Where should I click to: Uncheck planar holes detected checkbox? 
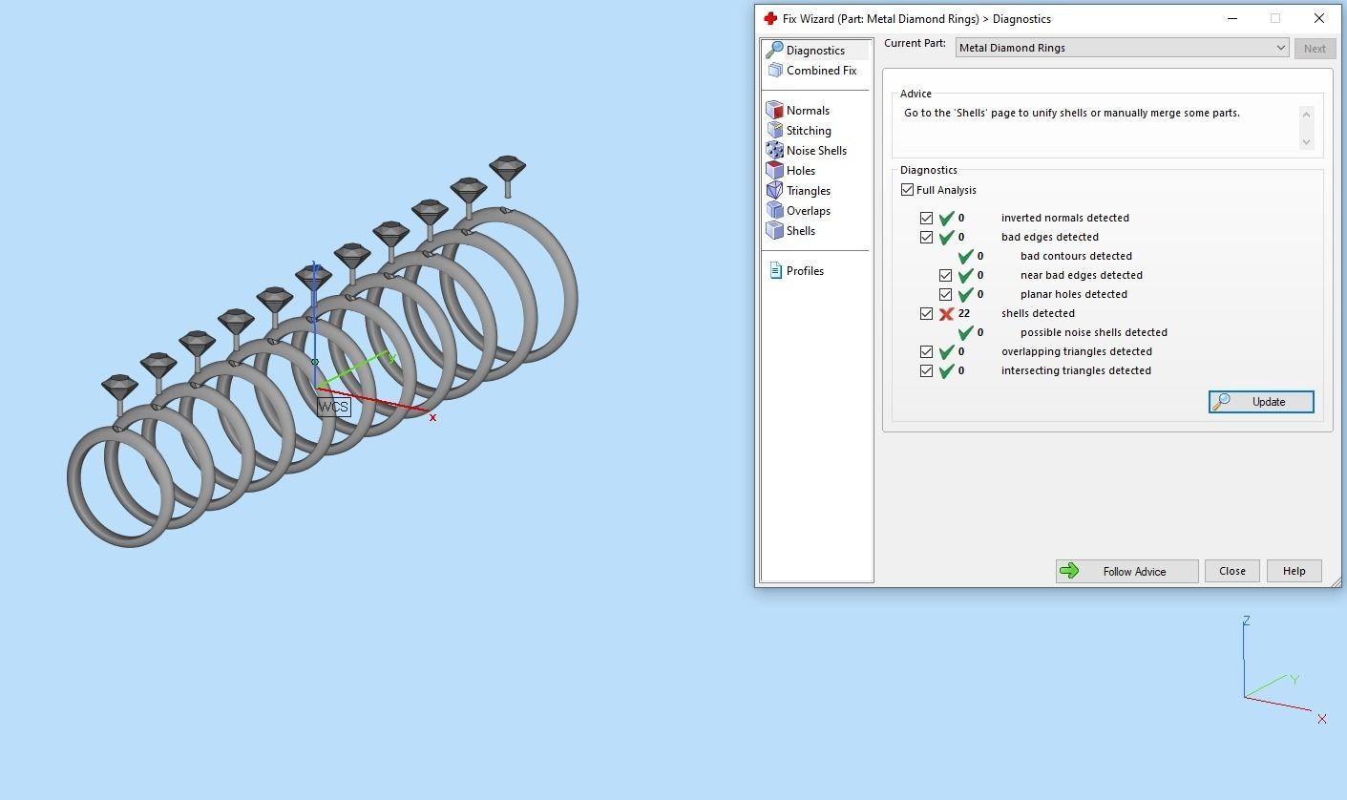pyautogui.click(x=945, y=294)
